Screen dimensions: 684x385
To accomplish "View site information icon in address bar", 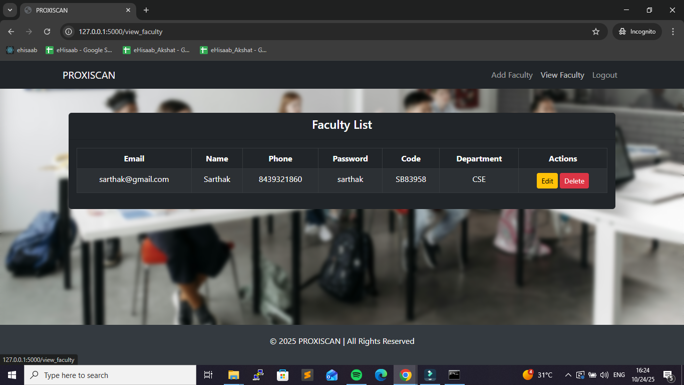I will (x=69, y=32).
